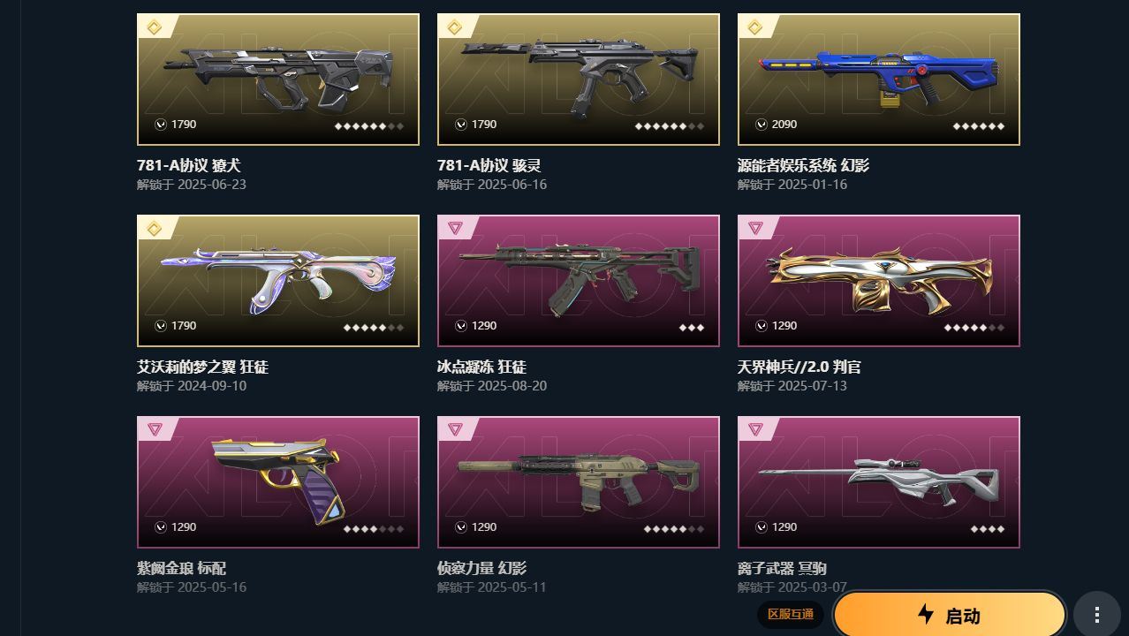1129x636 pixels.
Task: Click the VP currency icon beside 2090 price
Action: pos(762,125)
